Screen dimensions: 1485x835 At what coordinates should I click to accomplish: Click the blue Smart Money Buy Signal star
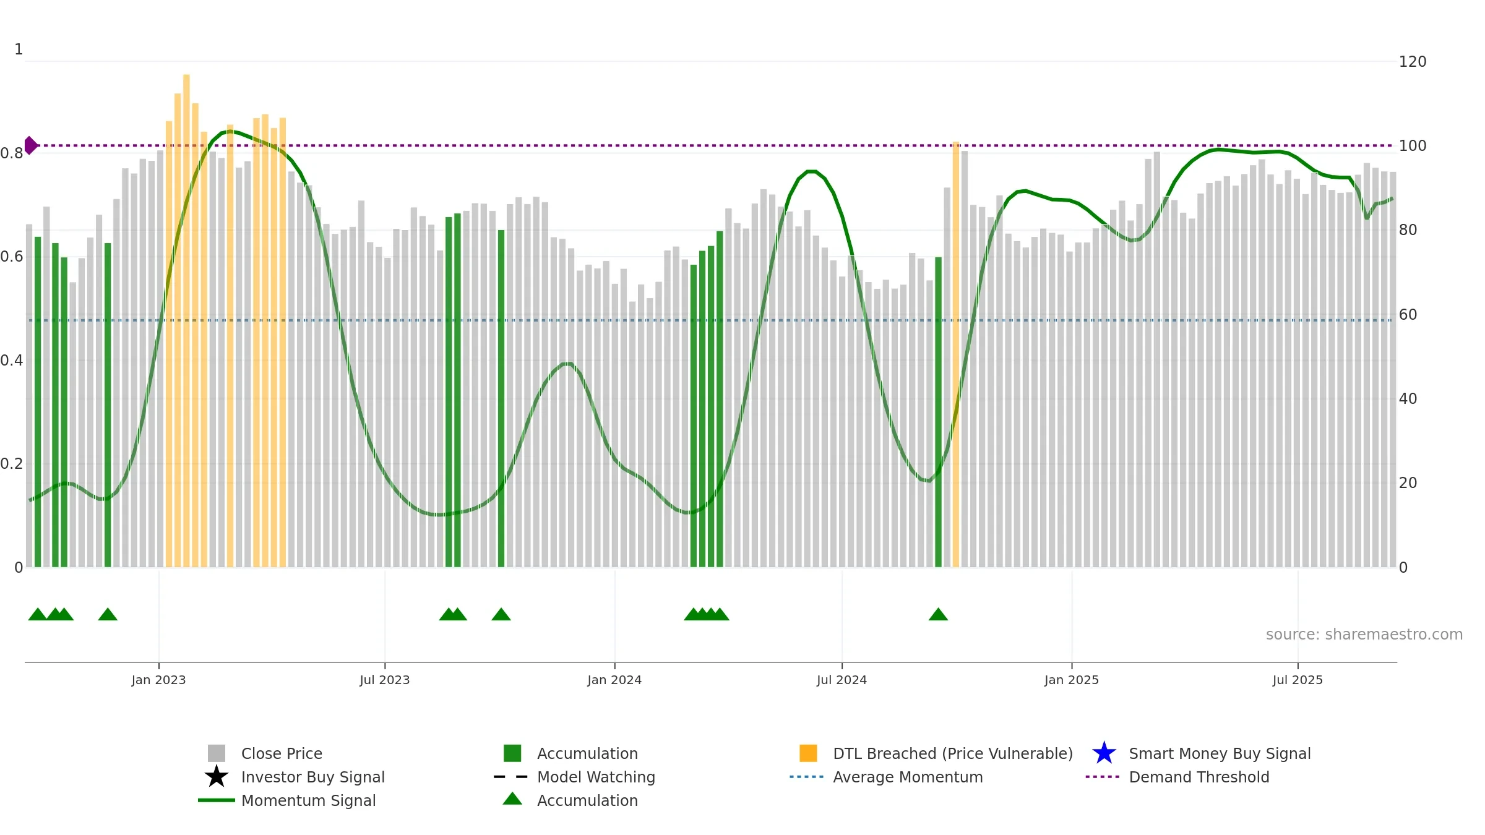(x=1104, y=753)
